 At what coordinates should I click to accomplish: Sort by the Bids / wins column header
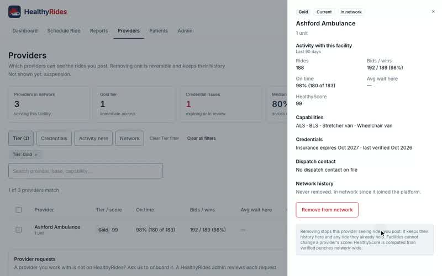[202, 210]
